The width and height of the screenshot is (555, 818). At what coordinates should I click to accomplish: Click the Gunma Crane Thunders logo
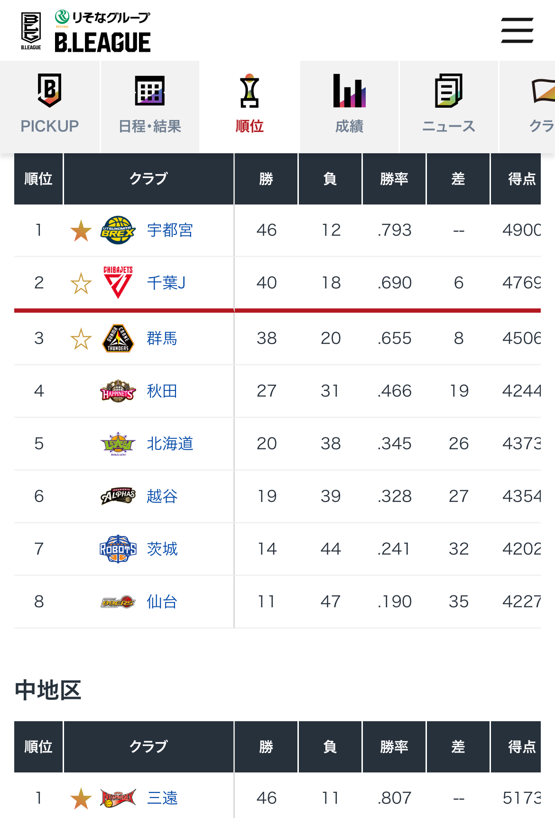point(118,338)
